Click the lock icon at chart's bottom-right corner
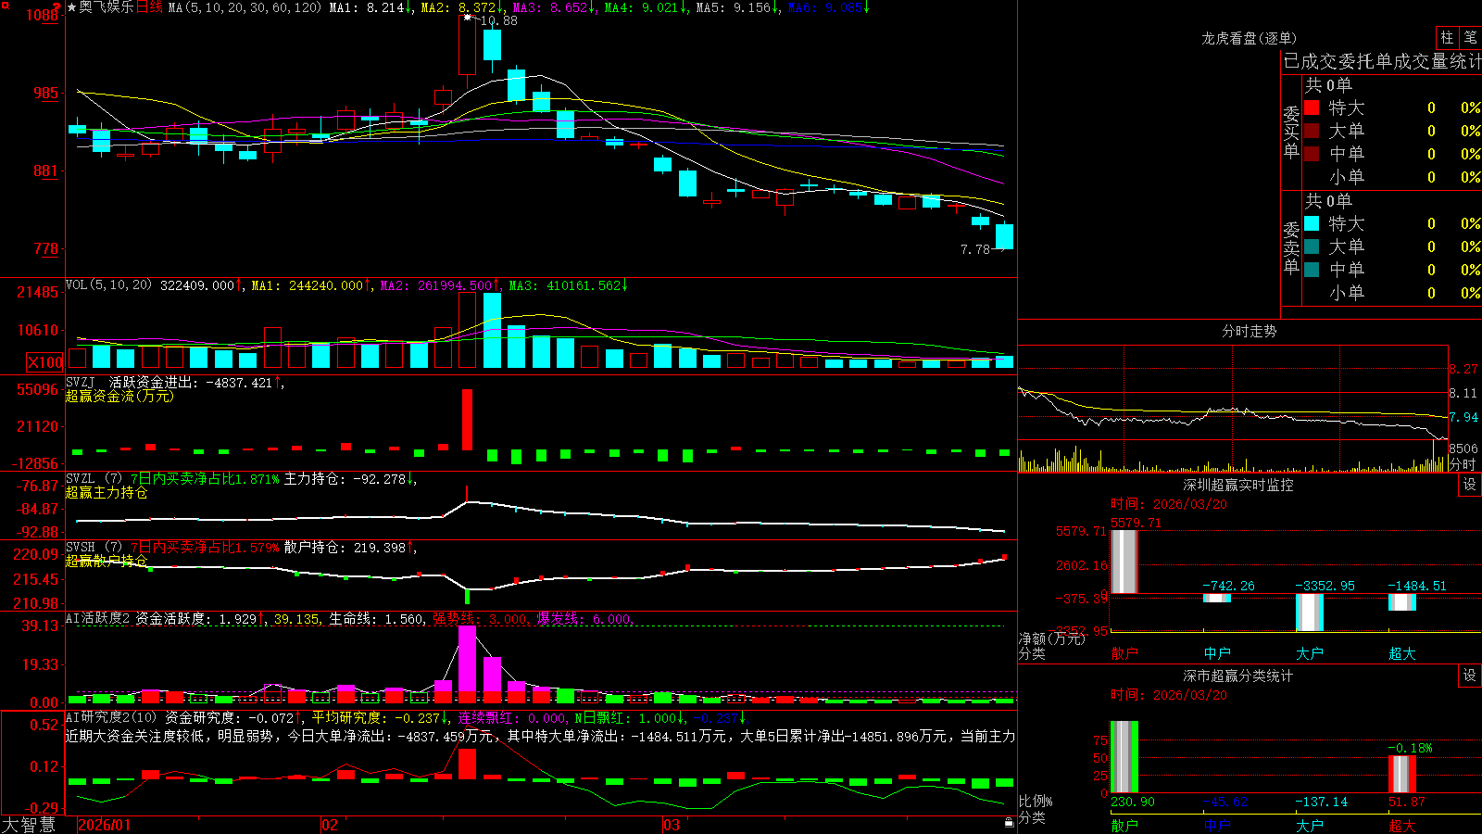The width and height of the screenshot is (1482, 834). (x=1010, y=822)
